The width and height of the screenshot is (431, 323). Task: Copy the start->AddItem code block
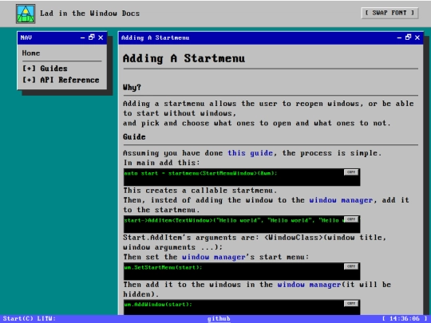click(x=351, y=219)
